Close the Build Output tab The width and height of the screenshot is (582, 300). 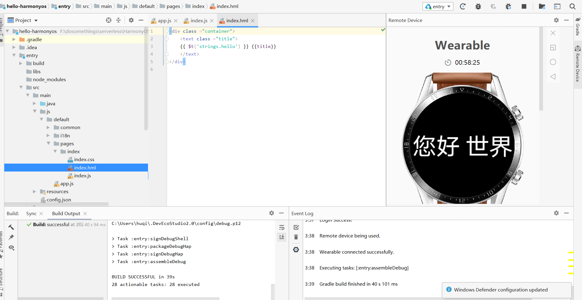coord(85,214)
